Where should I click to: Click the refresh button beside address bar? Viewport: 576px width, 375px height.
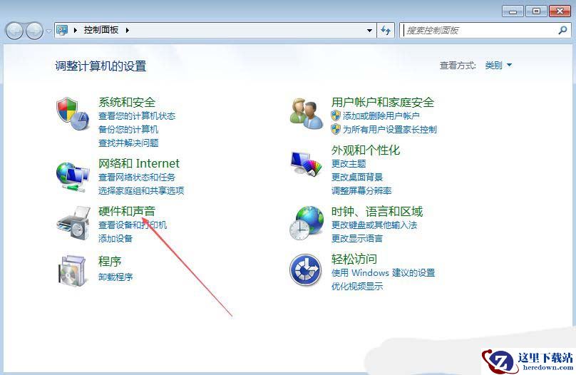point(386,30)
